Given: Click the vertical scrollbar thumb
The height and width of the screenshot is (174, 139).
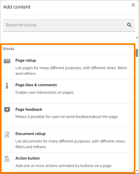Looking at the screenshot, I should pyautogui.click(x=137, y=53).
